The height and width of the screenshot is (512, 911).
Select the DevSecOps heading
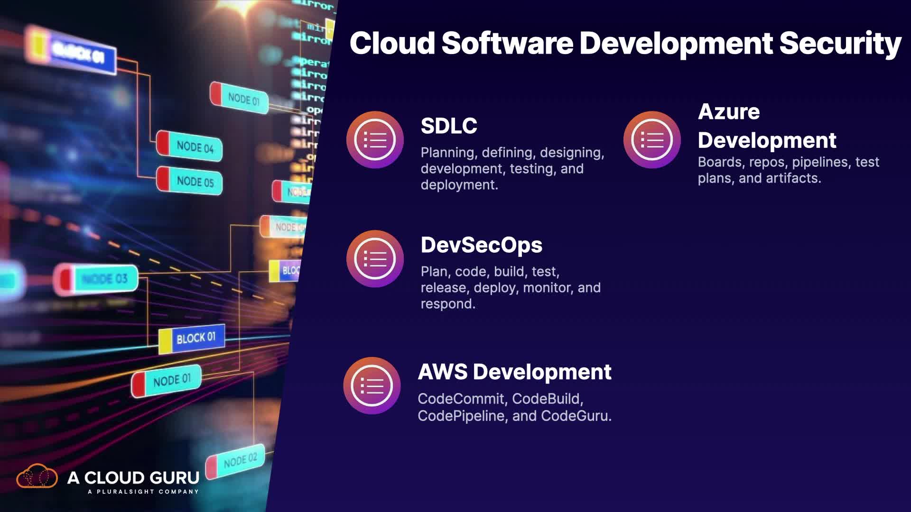(481, 245)
